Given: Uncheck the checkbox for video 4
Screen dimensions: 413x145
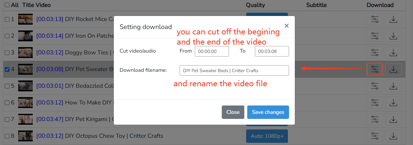Looking at the screenshot, I should pyautogui.click(x=7, y=69).
